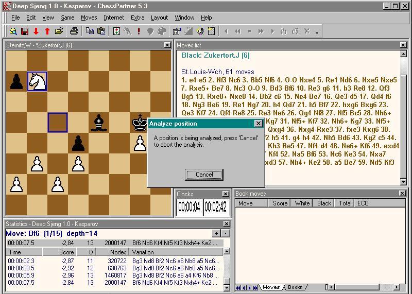
Task: Close the Analyze position dialog
Action: click(259, 124)
